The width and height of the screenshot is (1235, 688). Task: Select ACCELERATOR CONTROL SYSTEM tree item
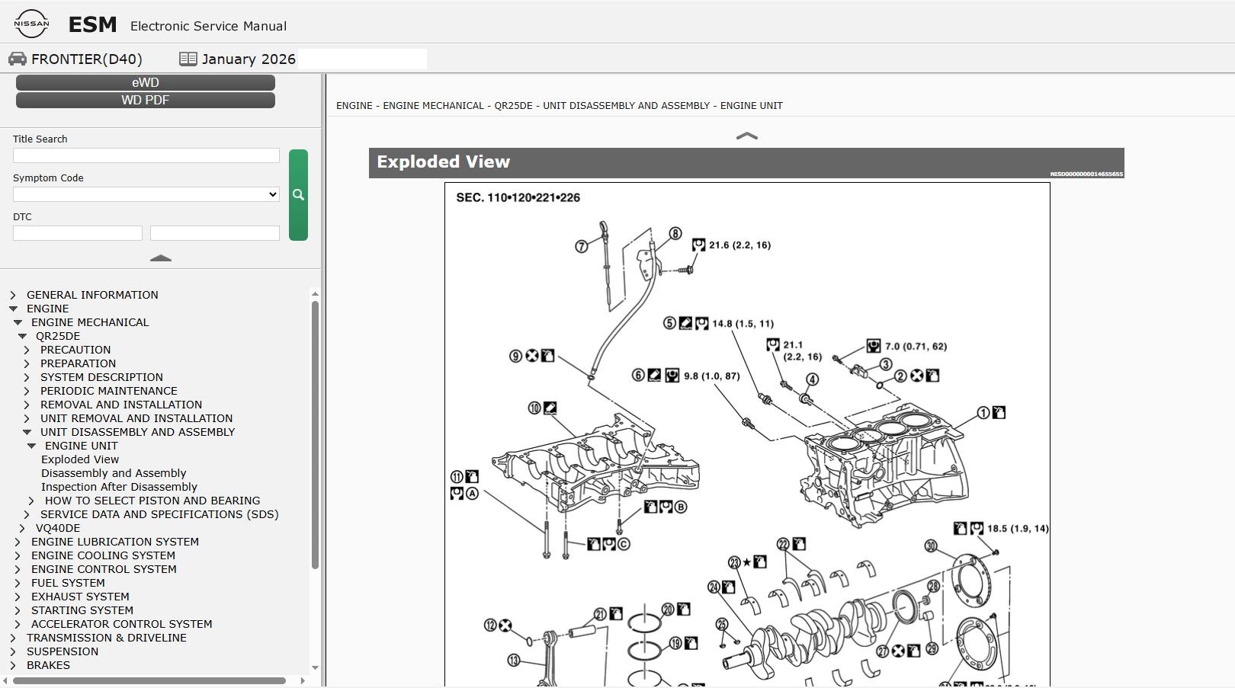122,624
